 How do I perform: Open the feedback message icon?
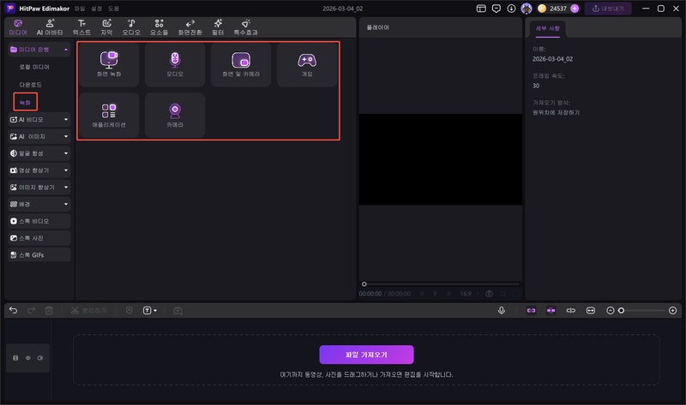(496, 9)
